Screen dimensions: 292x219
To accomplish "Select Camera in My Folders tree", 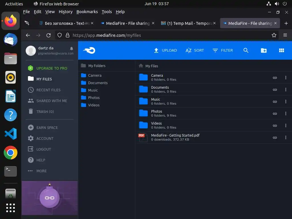I will tap(91, 75).
